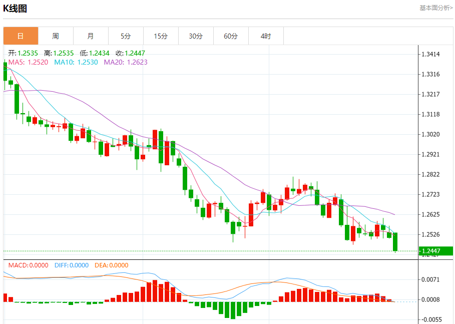Image resolution: width=455 pixels, height=324 pixels.
Task: Click the -0.0055 MACD axis label
Action: 431,319
